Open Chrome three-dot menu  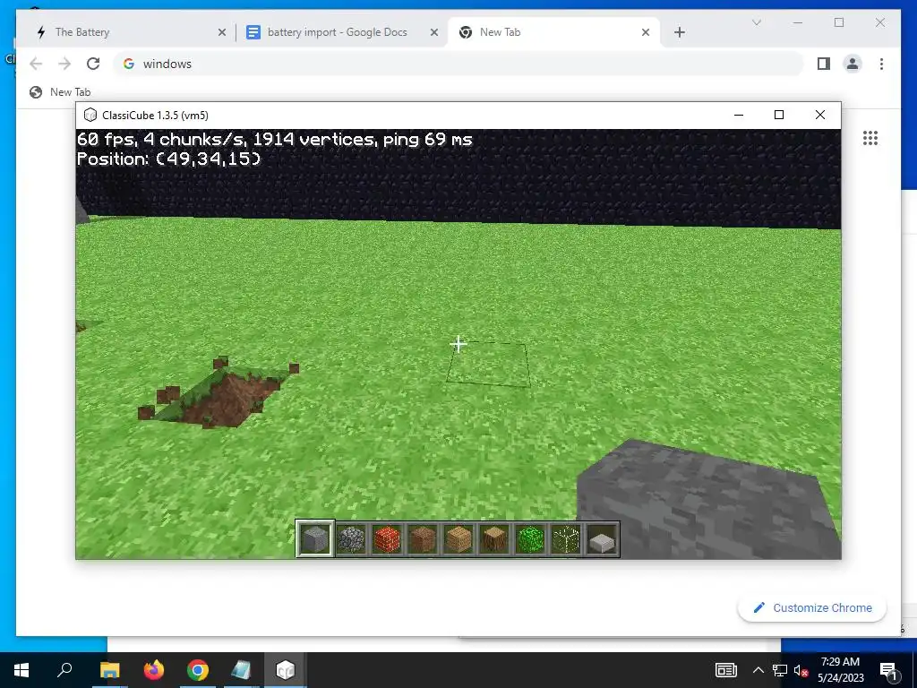coord(881,64)
